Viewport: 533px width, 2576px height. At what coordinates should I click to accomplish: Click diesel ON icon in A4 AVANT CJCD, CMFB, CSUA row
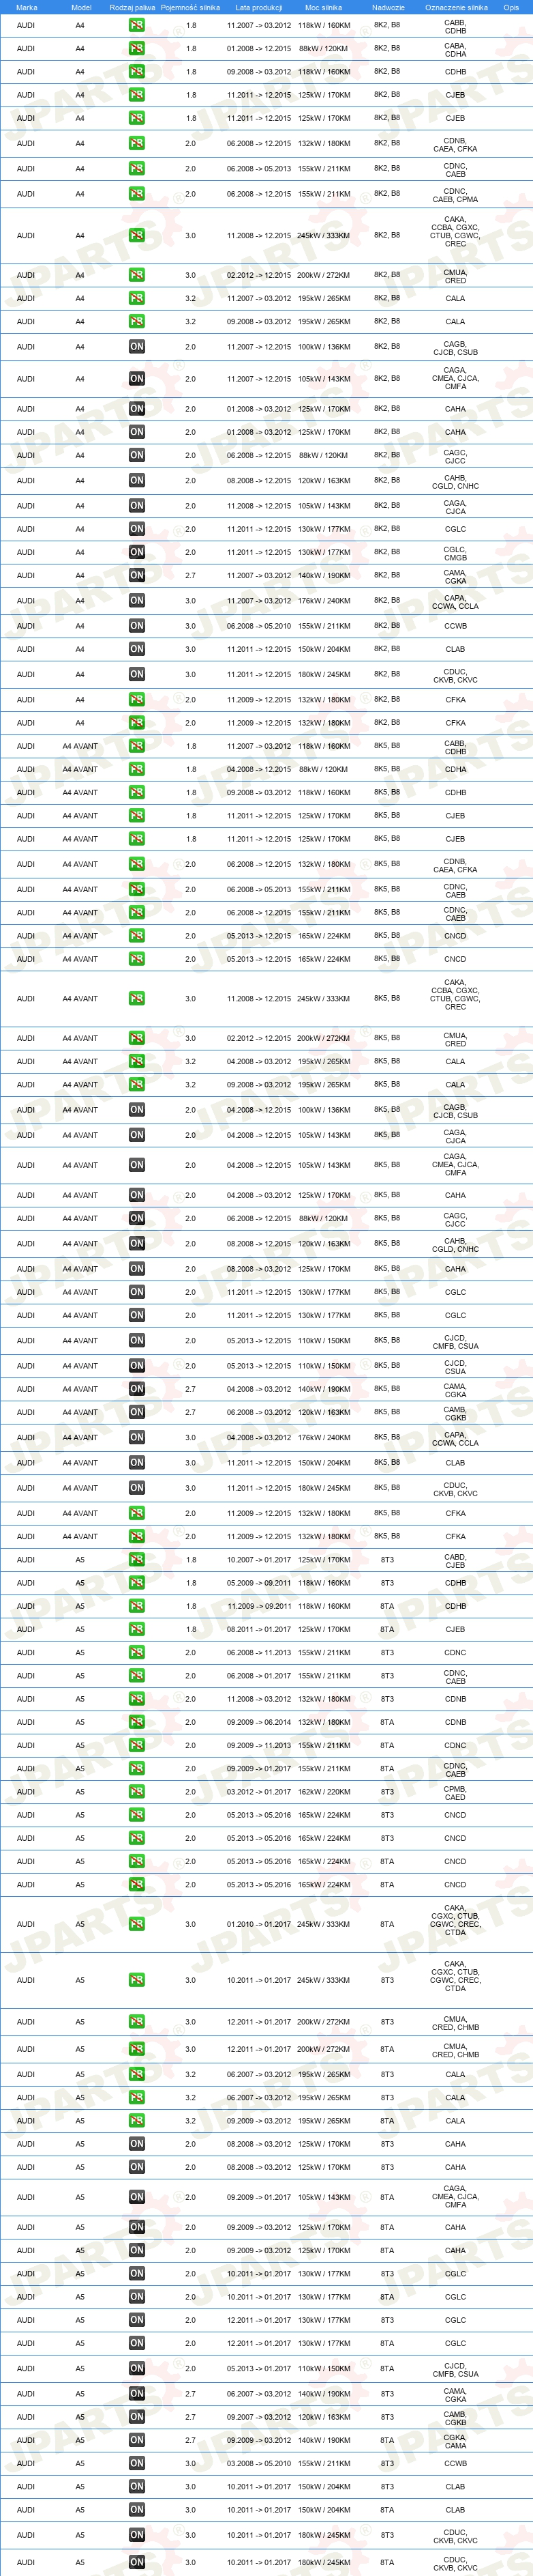tap(137, 1341)
